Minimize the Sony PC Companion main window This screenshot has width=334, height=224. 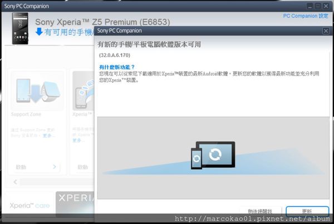pos(310,6)
